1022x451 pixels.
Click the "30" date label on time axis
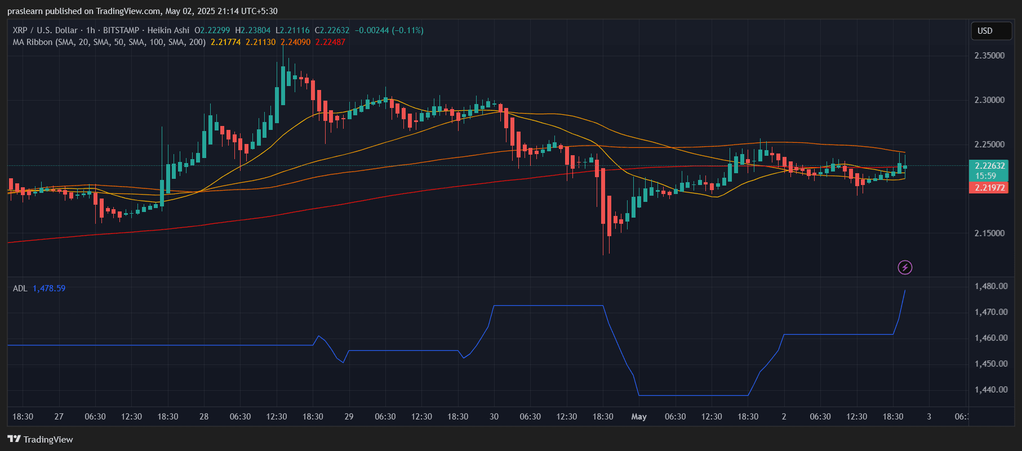point(494,417)
